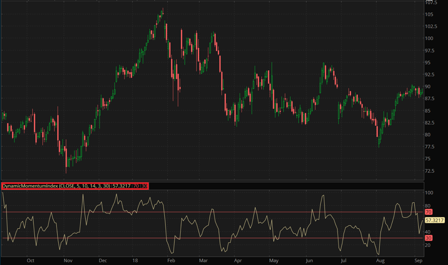Click the 90 price axis label

click(x=428, y=87)
